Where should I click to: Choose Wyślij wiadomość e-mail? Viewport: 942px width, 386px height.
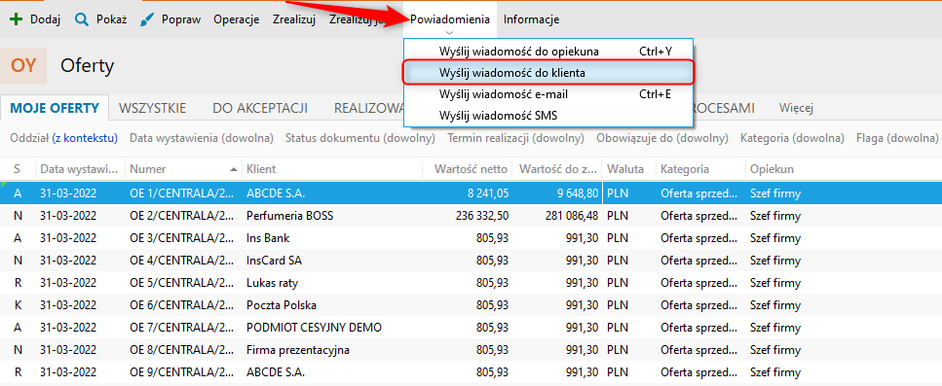click(548, 94)
